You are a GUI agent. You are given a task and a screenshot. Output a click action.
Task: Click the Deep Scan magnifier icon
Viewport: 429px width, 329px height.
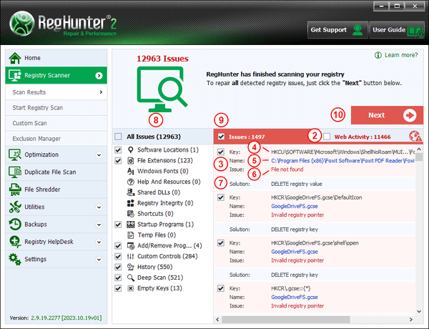tap(131, 277)
